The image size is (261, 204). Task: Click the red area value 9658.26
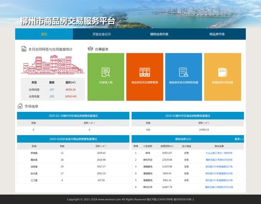point(70,89)
